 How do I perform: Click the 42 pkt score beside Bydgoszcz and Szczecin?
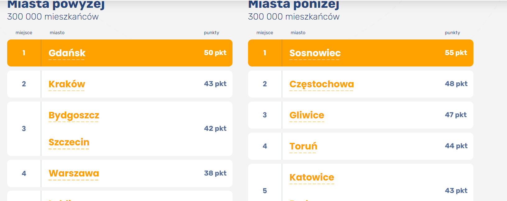point(215,129)
